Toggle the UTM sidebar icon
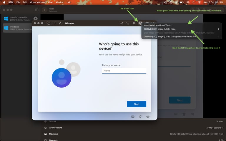This screenshot has height=141, width=226. click(37, 10)
